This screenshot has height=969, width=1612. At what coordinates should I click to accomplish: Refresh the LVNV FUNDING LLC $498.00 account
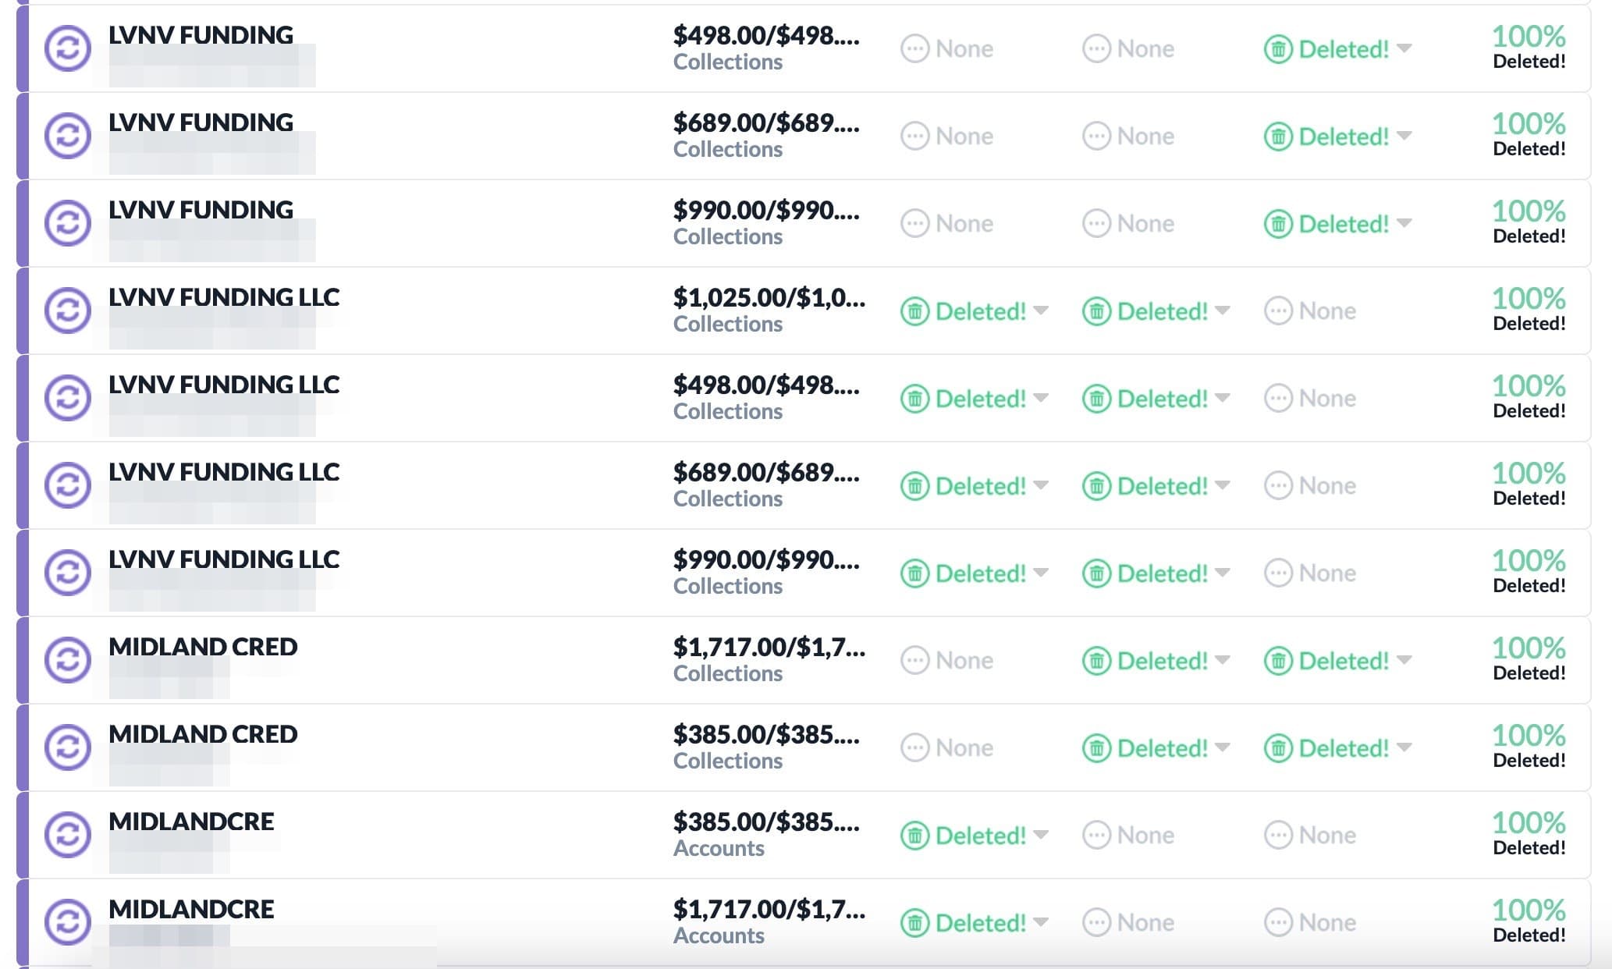point(68,398)
